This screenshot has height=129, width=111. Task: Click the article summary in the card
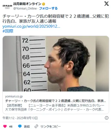(55, 107)
